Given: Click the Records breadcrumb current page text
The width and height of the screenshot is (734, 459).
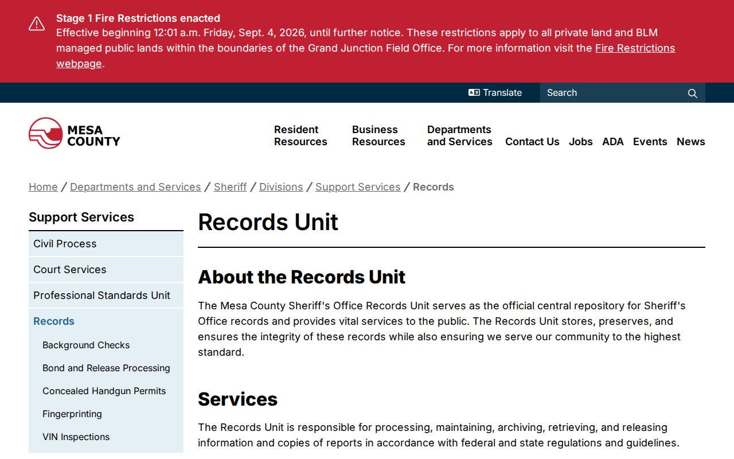Looking at the screenshot, I should click(434, 187).
